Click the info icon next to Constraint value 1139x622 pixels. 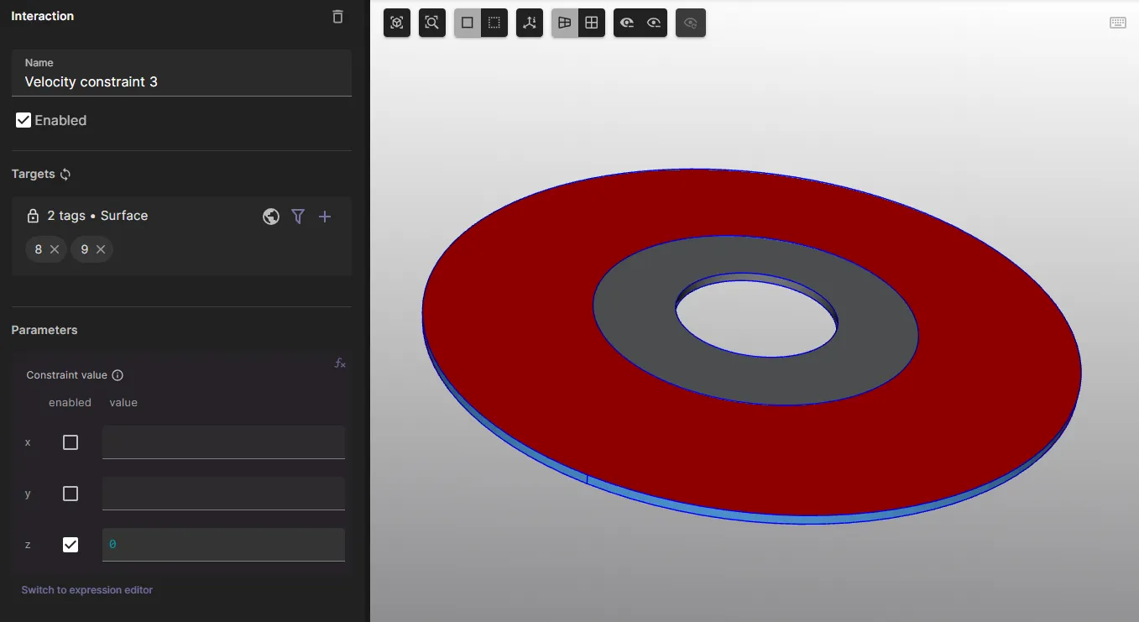click(x=118, y=375)
